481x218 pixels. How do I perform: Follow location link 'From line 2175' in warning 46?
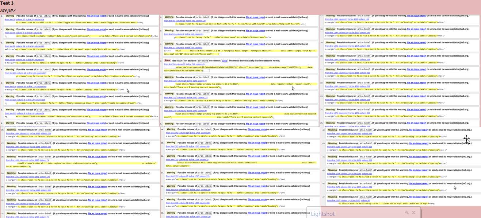(x=350, y=187)
